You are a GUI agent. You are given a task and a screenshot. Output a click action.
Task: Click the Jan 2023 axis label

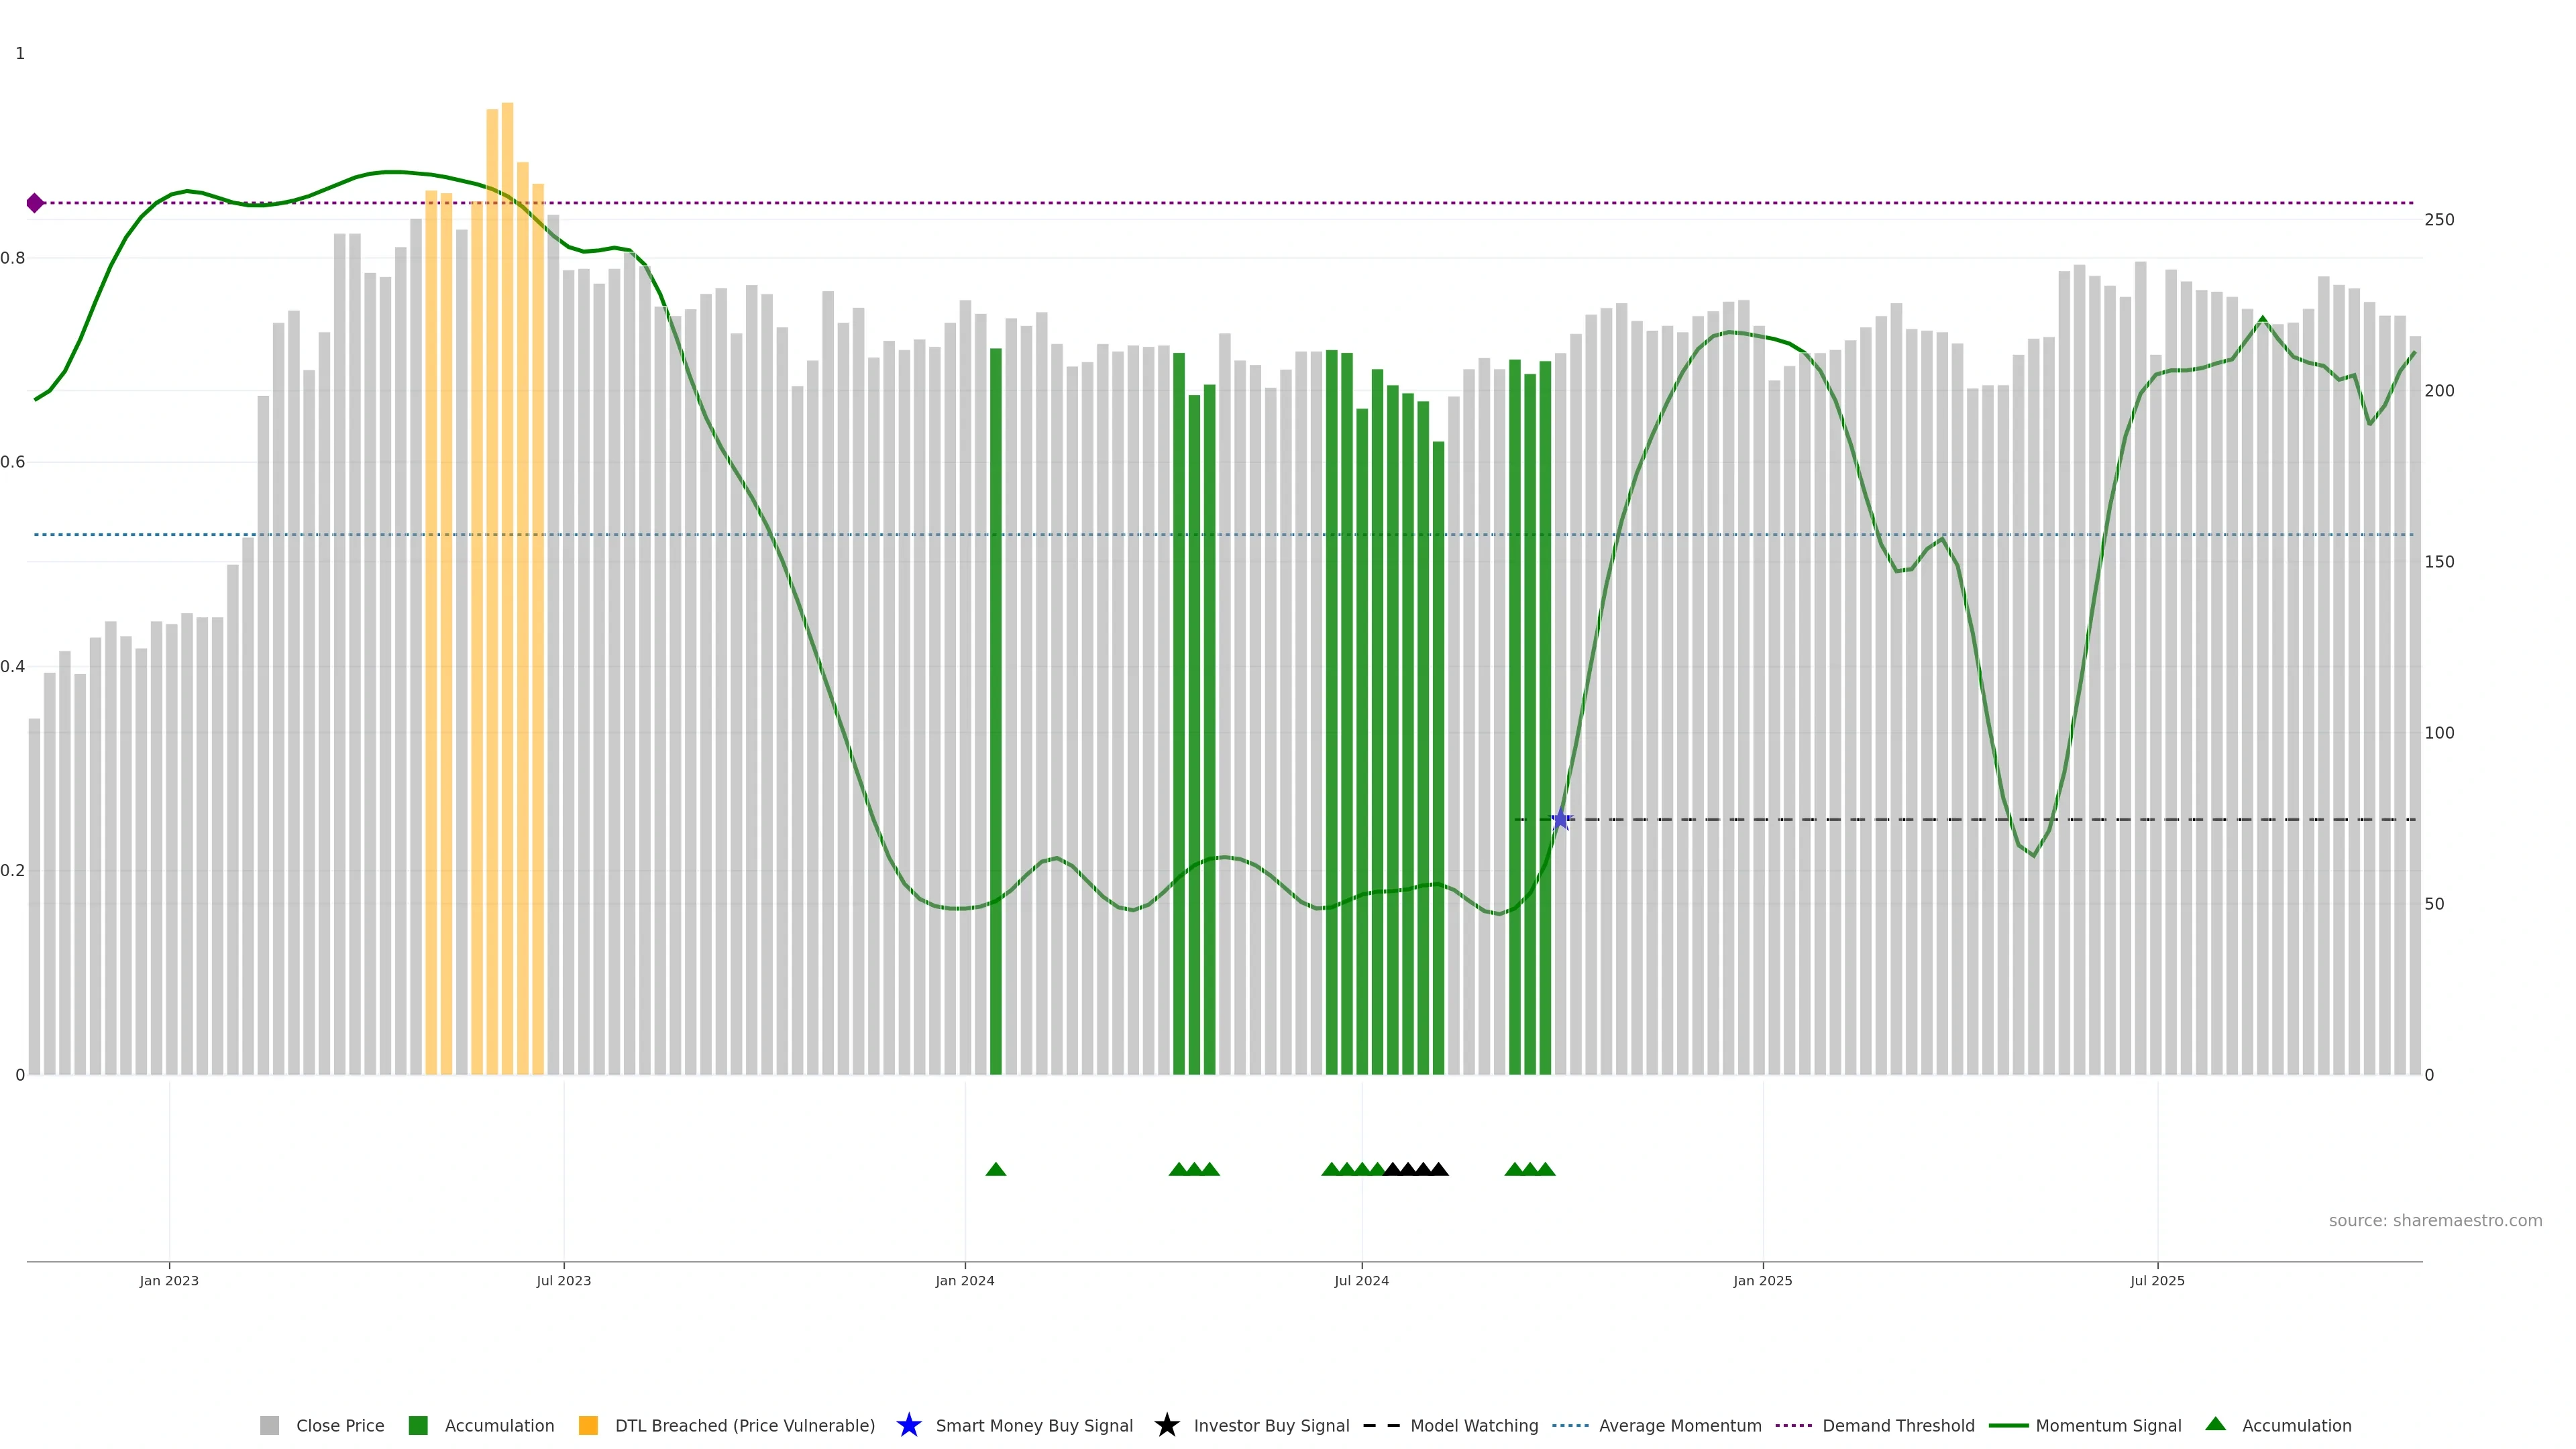tap(169, 1280)
